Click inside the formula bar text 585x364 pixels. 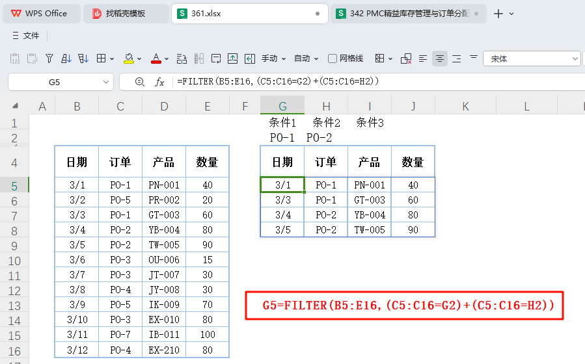click(x=278, y=81)
